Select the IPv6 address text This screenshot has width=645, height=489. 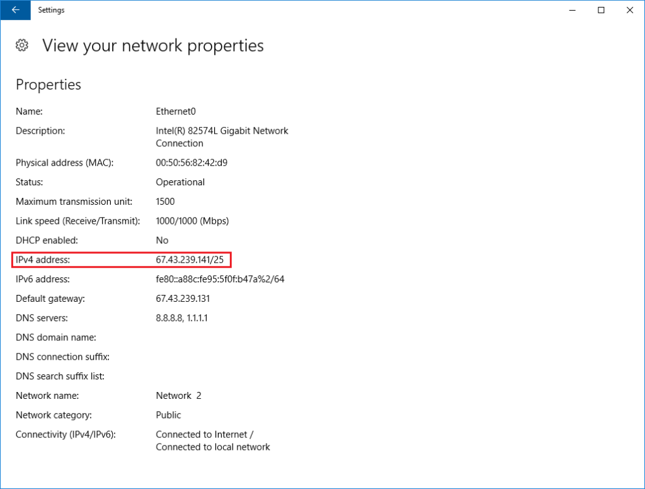220,279
